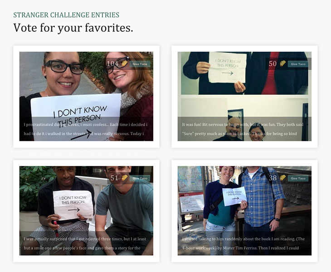Click the taco icon beside the 104 count
This screenshot has height=272, width=331.
point(125,63)
